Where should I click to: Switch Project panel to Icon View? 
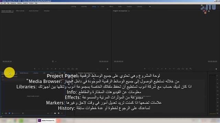tap(9, 113)
